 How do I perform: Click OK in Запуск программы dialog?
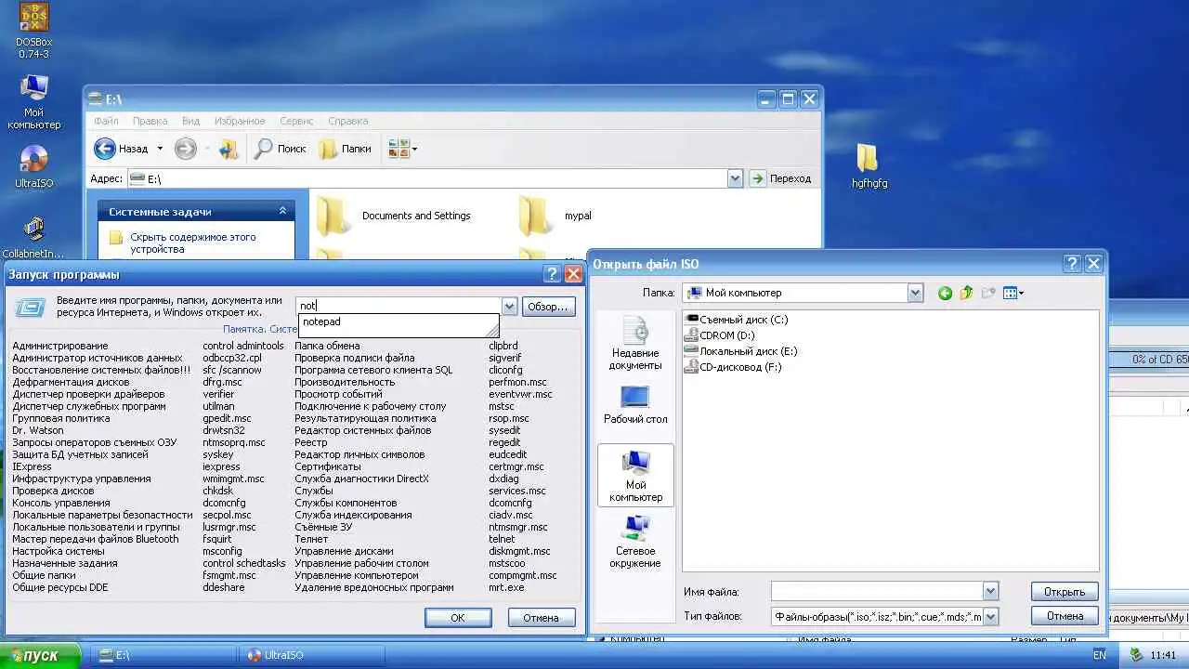pyautogui.click(x=458, y=617)
